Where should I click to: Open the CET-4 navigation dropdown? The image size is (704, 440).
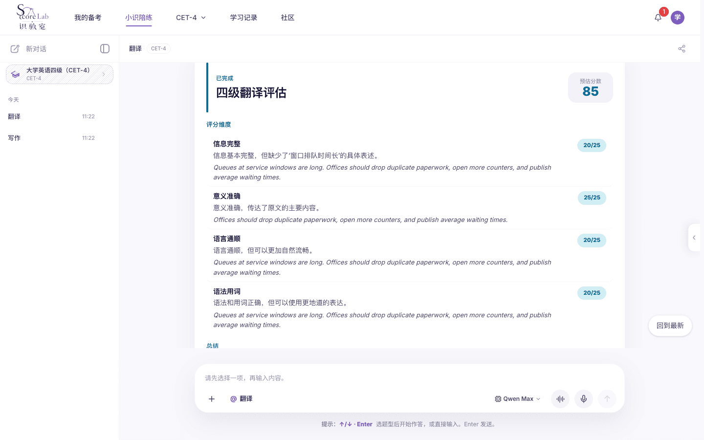(191, 18)
